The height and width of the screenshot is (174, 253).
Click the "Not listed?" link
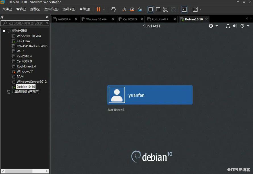tap(116, 110)
